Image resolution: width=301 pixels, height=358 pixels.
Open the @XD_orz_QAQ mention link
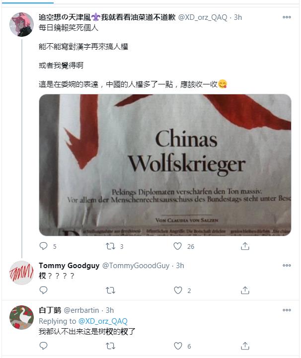(x=103, y=321)
